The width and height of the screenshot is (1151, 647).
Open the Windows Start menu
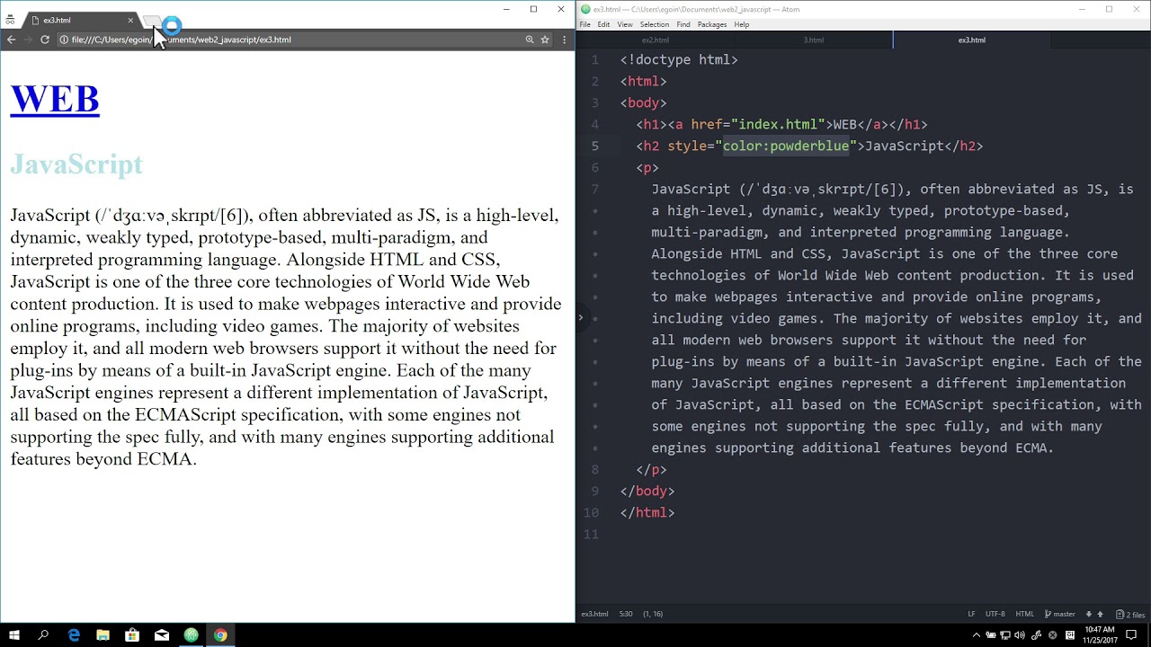[x=14, y=635]
